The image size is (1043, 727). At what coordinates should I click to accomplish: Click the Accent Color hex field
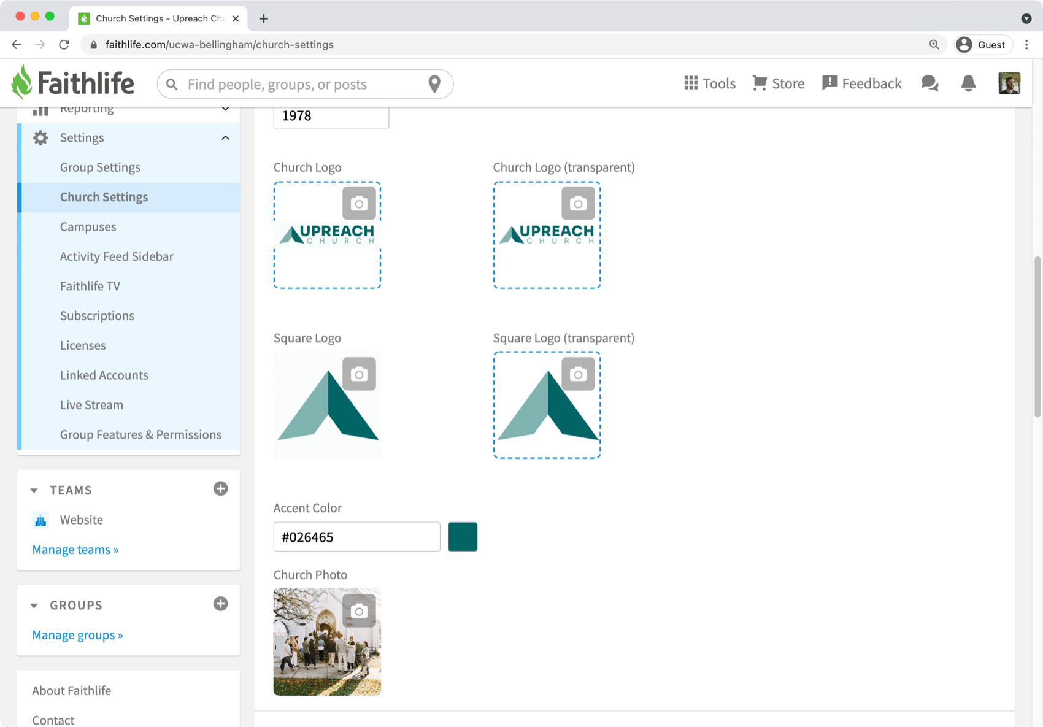[x=356, y=537]
